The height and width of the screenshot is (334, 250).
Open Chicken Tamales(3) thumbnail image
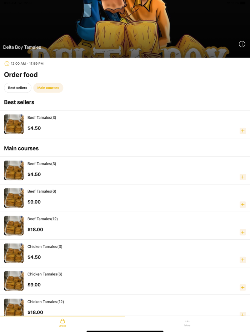14,253
